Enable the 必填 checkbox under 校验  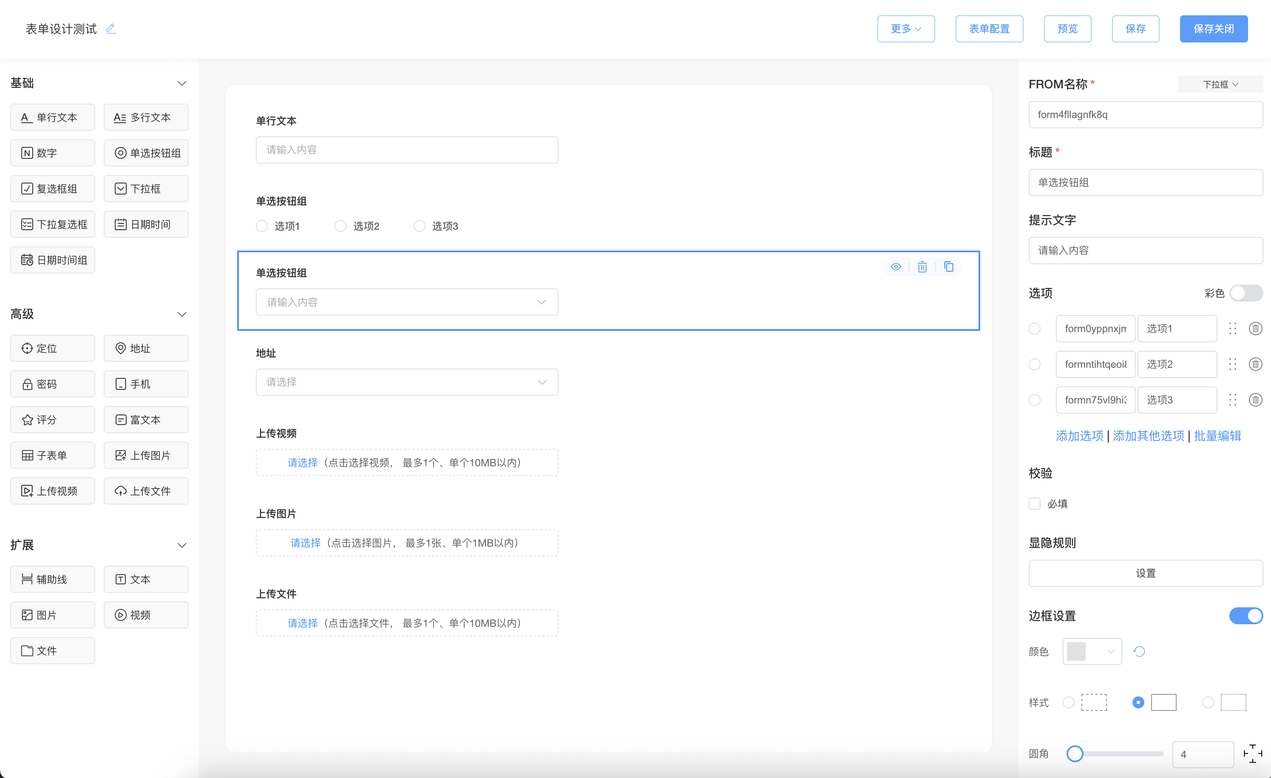coord(1035,503)
